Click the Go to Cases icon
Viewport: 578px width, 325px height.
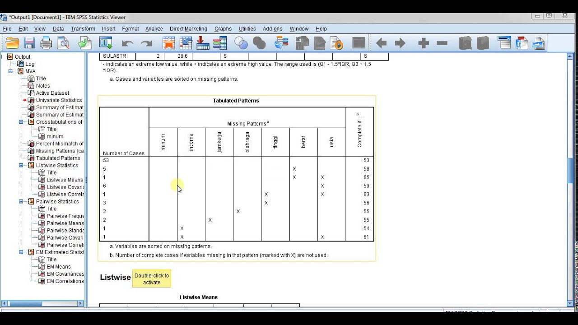(x=186, y=43)
